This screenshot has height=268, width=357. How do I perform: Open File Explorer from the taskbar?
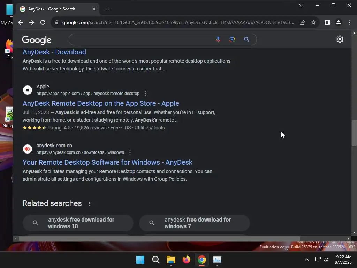coord(171,260)
